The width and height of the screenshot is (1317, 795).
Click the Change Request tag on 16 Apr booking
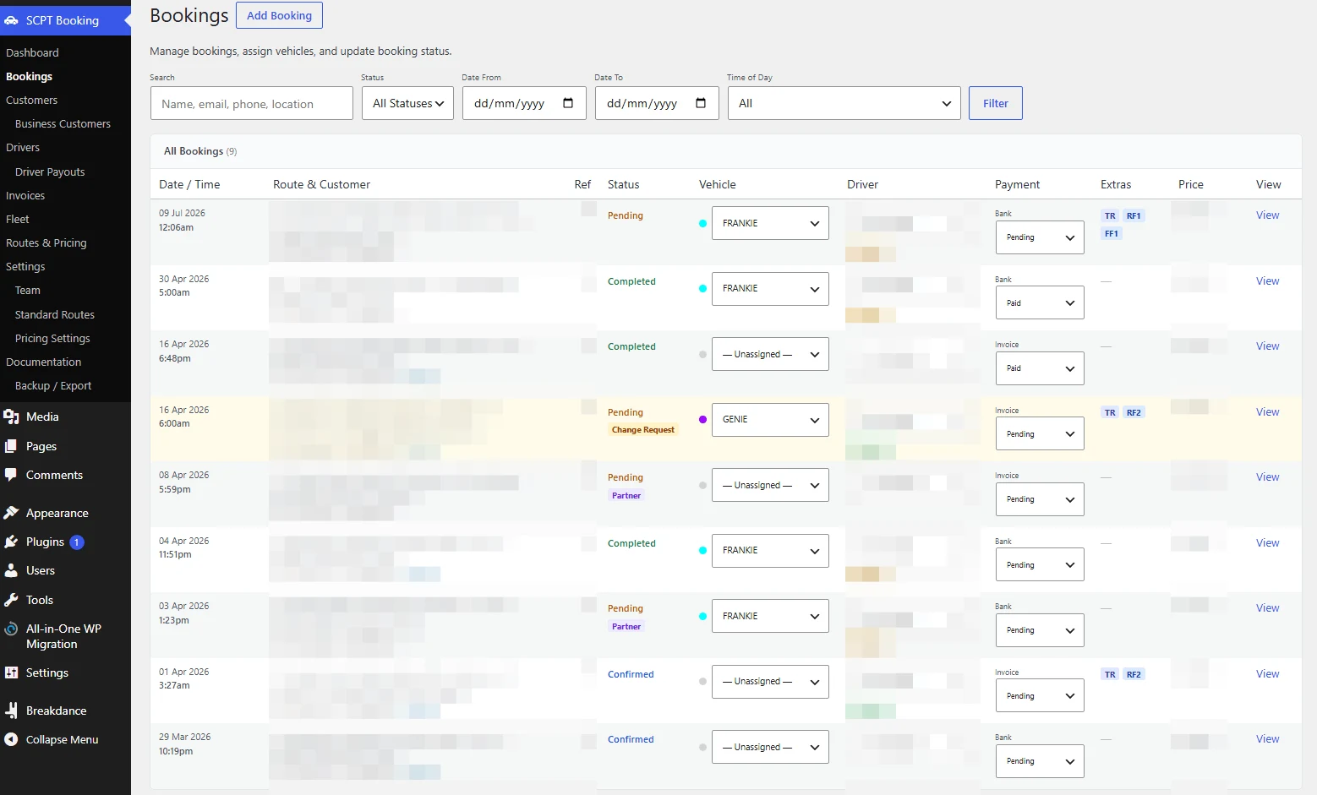(643, 430)
